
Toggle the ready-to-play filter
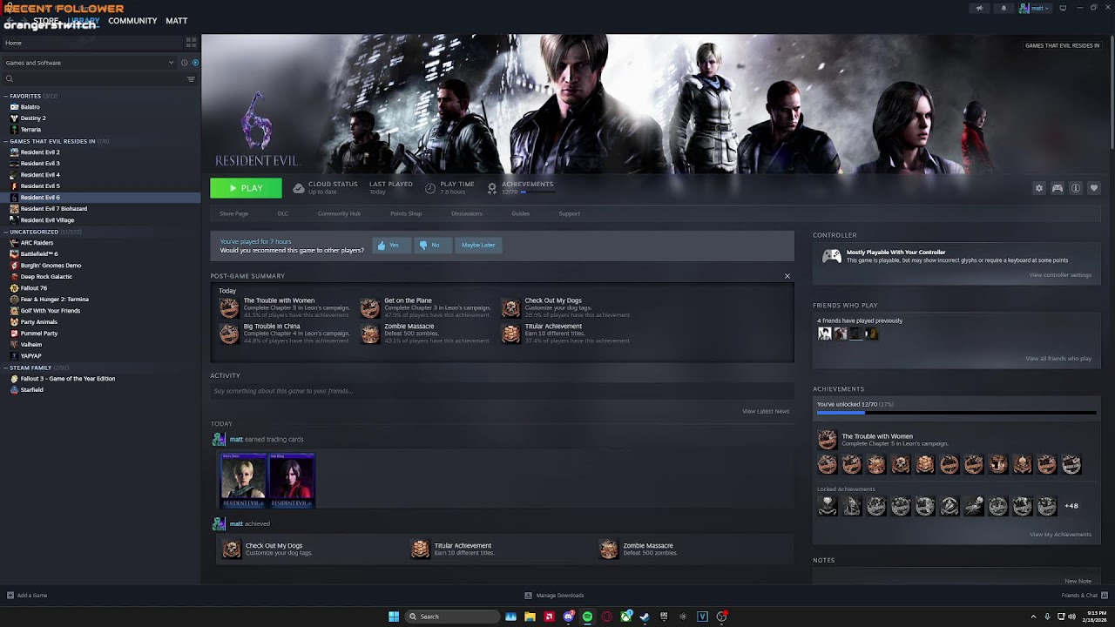pos(195,63)
